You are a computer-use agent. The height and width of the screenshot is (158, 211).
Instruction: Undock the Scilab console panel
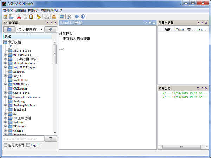150,23
